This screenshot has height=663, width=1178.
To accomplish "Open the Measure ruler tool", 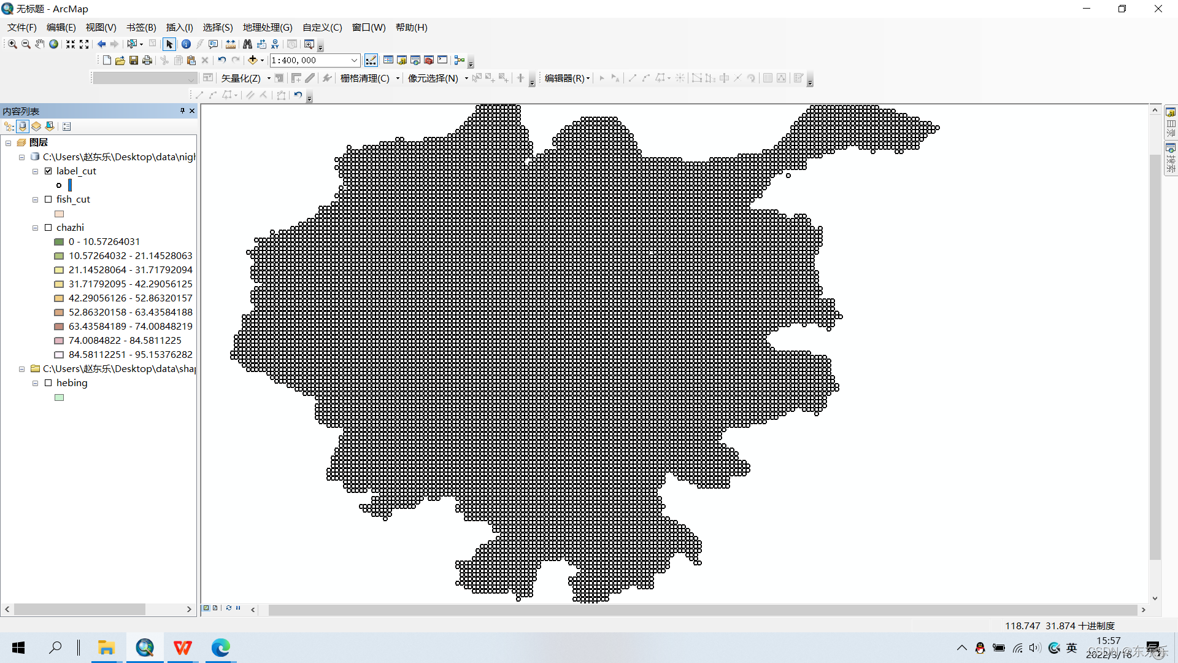I will (231, 44).
